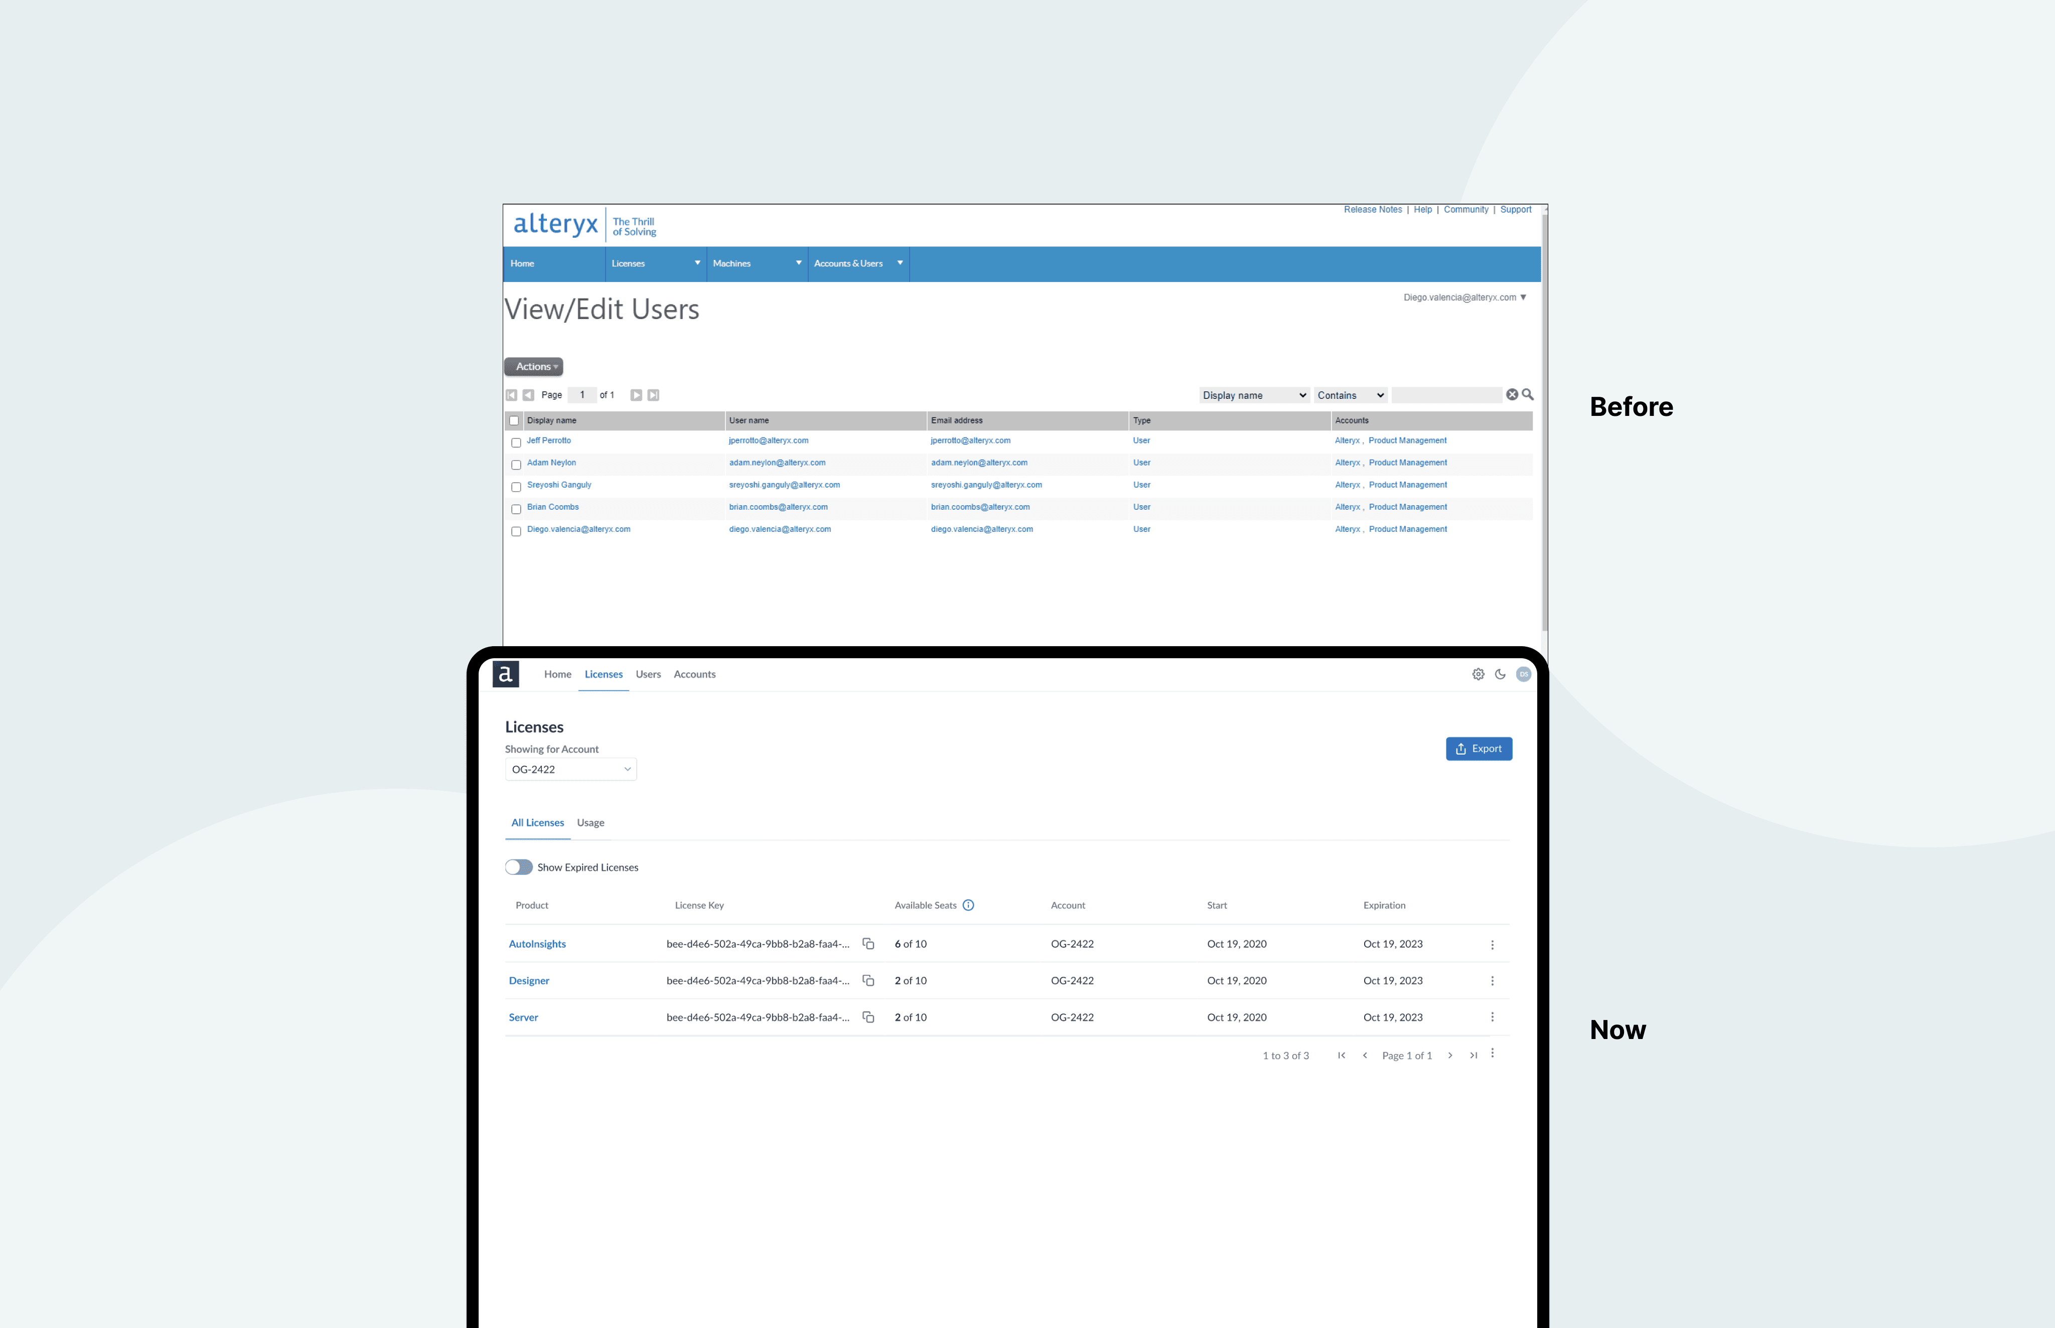This screenshot has height=1328, width=2055.
Task: Click the Alteryx 'a' logo in new portal
Action: tap(505, 674)
